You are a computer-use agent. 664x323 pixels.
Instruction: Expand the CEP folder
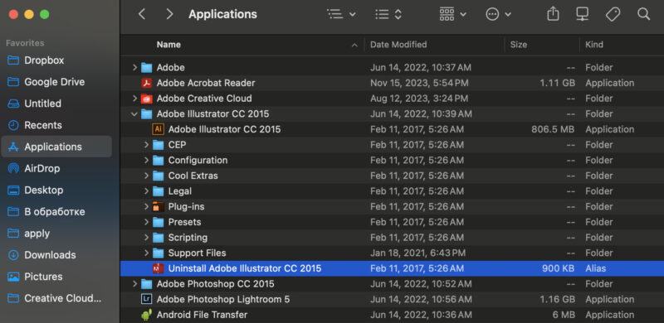pyautogui.click(x=146, y=145)
